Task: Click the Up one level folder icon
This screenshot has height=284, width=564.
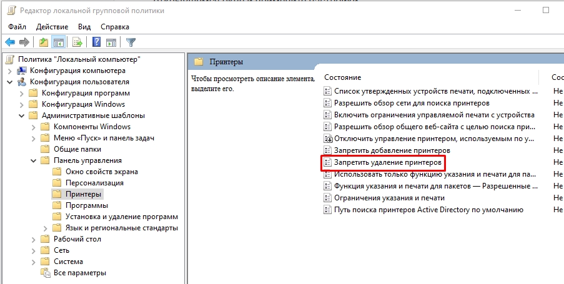Action: (x=44, y=42)
